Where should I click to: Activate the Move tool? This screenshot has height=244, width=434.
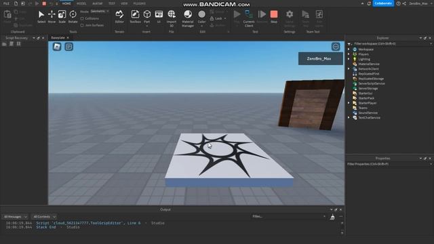[52, 16]
